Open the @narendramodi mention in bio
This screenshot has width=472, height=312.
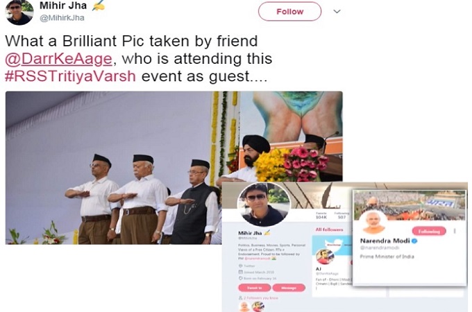click(257, 258)
